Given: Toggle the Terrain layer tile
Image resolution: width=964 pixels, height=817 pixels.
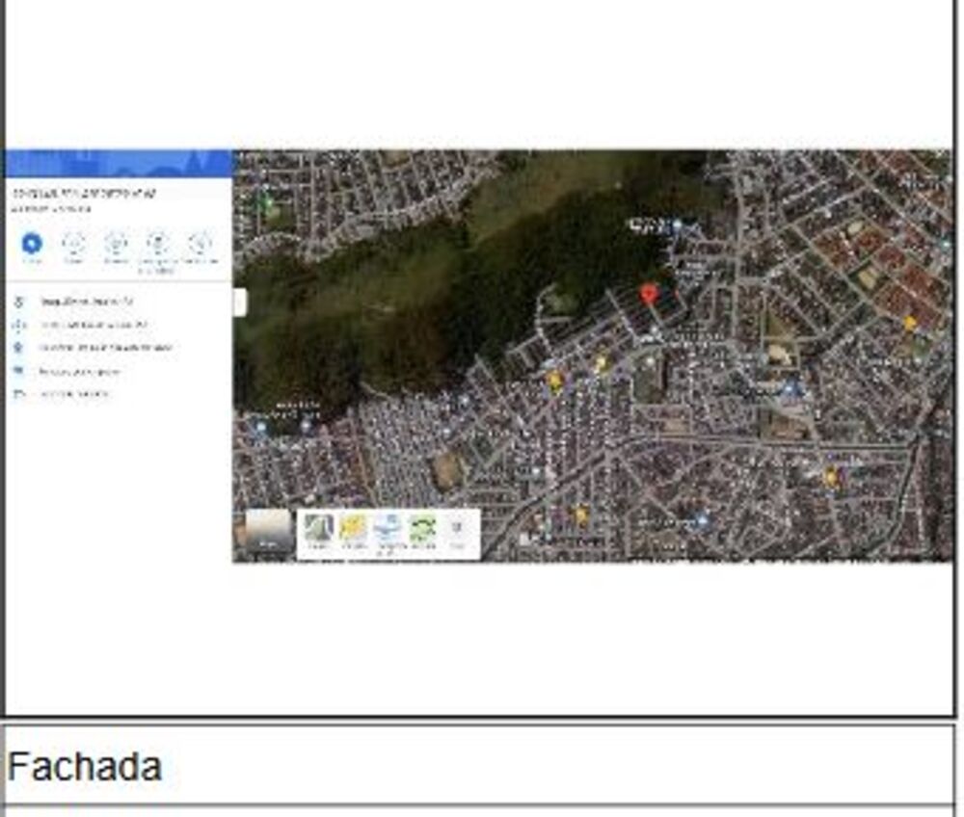Looking at the screenshot, I should [319, 529].
